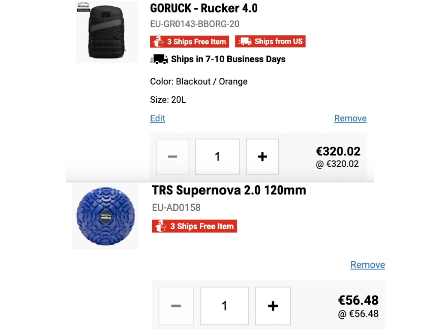Screen dimensions: 439x329
Task: Focus the TRS Supernova quantity field
Action: coord(224,306)
